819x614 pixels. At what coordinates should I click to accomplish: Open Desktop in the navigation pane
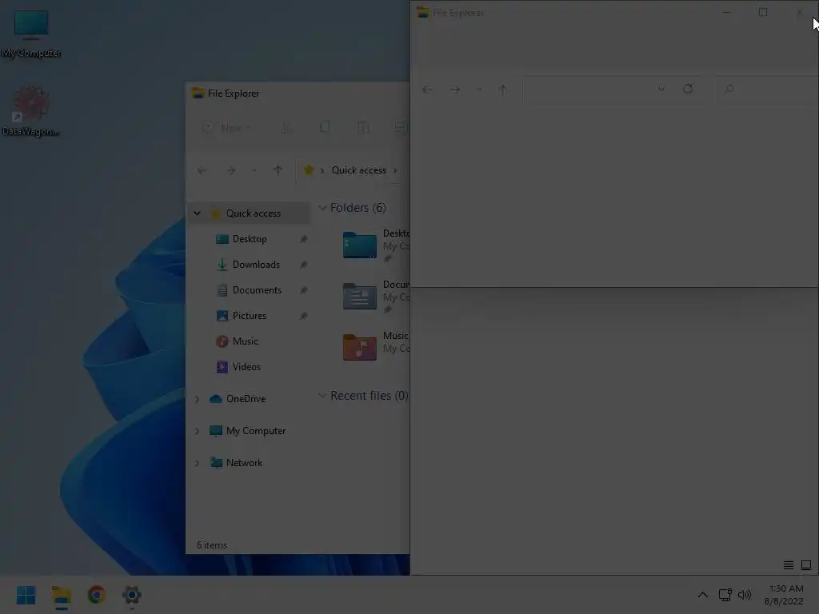(250, 239)
